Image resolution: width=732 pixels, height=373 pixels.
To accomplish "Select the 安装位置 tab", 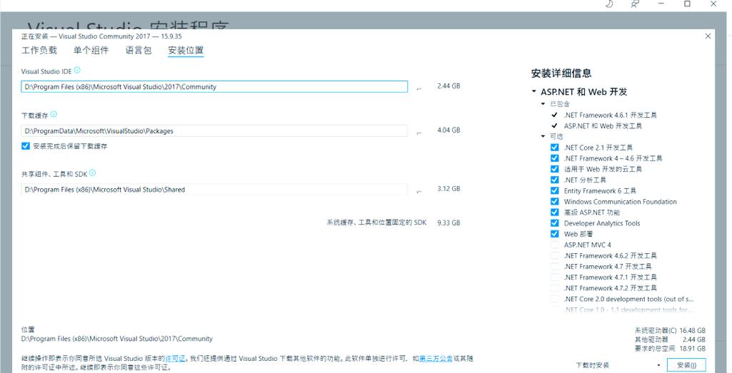I will (186, 51).
